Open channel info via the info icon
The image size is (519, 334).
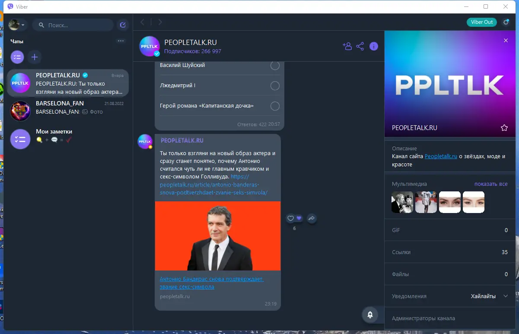pos(373,46)
